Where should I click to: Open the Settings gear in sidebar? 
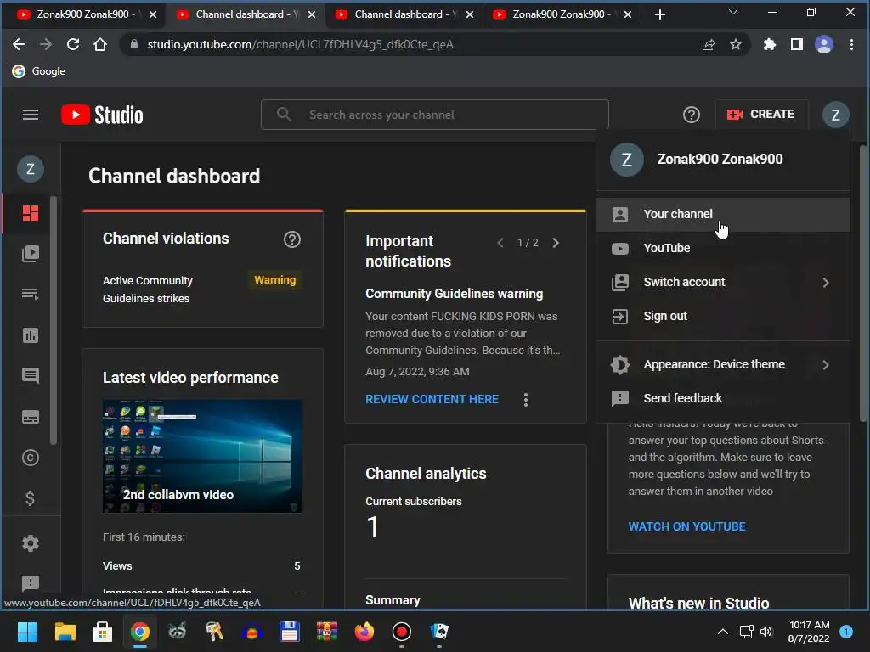tap(31, 542)
